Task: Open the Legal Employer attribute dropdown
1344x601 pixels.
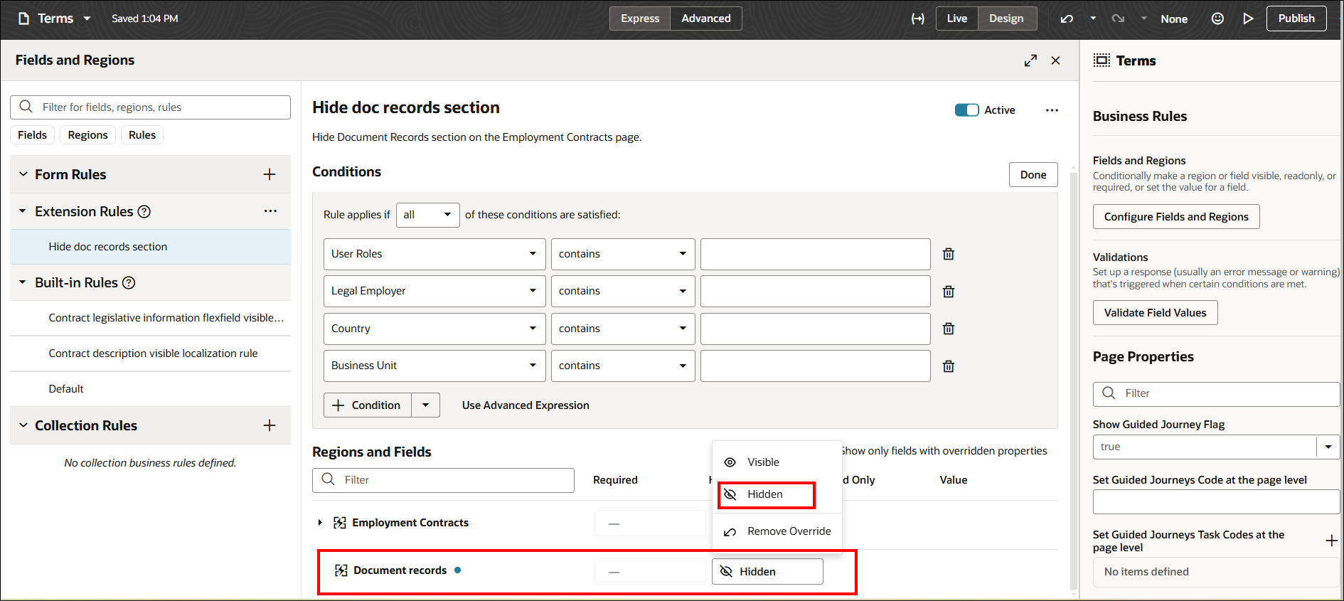Action: click(434, 291)
